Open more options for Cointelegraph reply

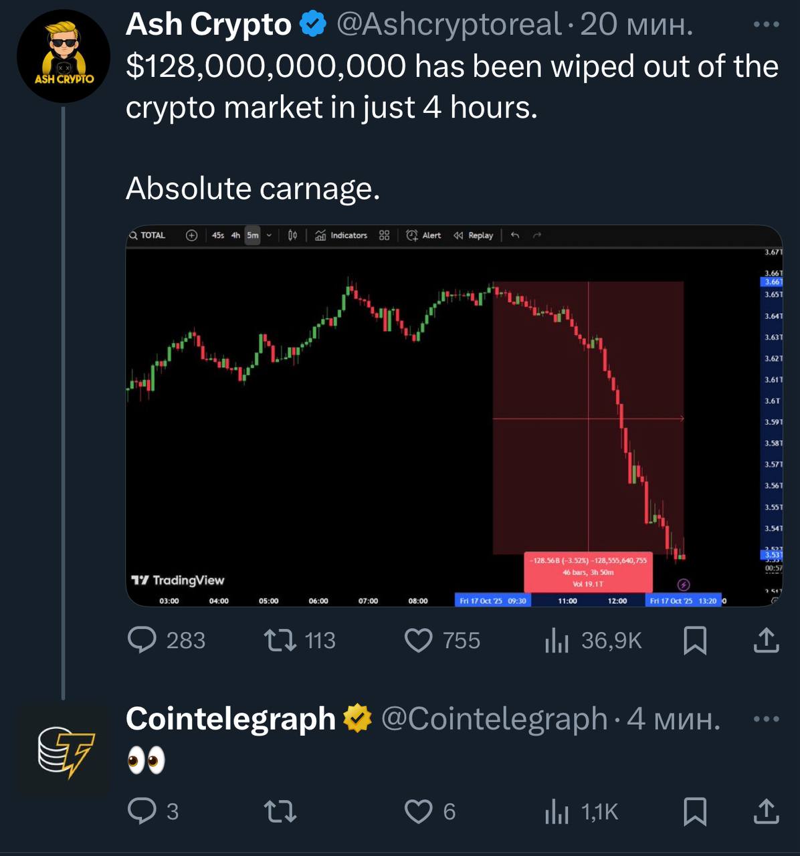tap(766, 720)
